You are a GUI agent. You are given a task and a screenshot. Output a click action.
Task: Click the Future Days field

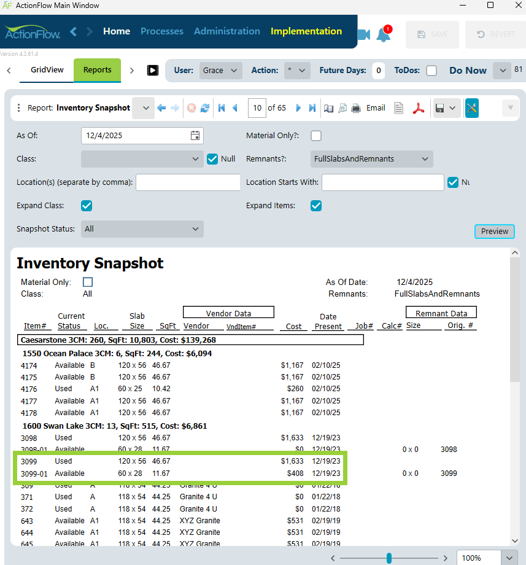(x=379, y=71)
